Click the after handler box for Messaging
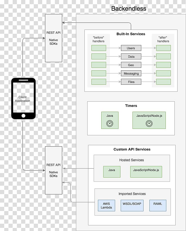Screen dimensions: 186x231 tap(163, 73)
